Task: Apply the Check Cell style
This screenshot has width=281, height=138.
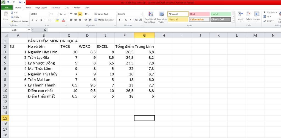Action: (x=221, y=19)
